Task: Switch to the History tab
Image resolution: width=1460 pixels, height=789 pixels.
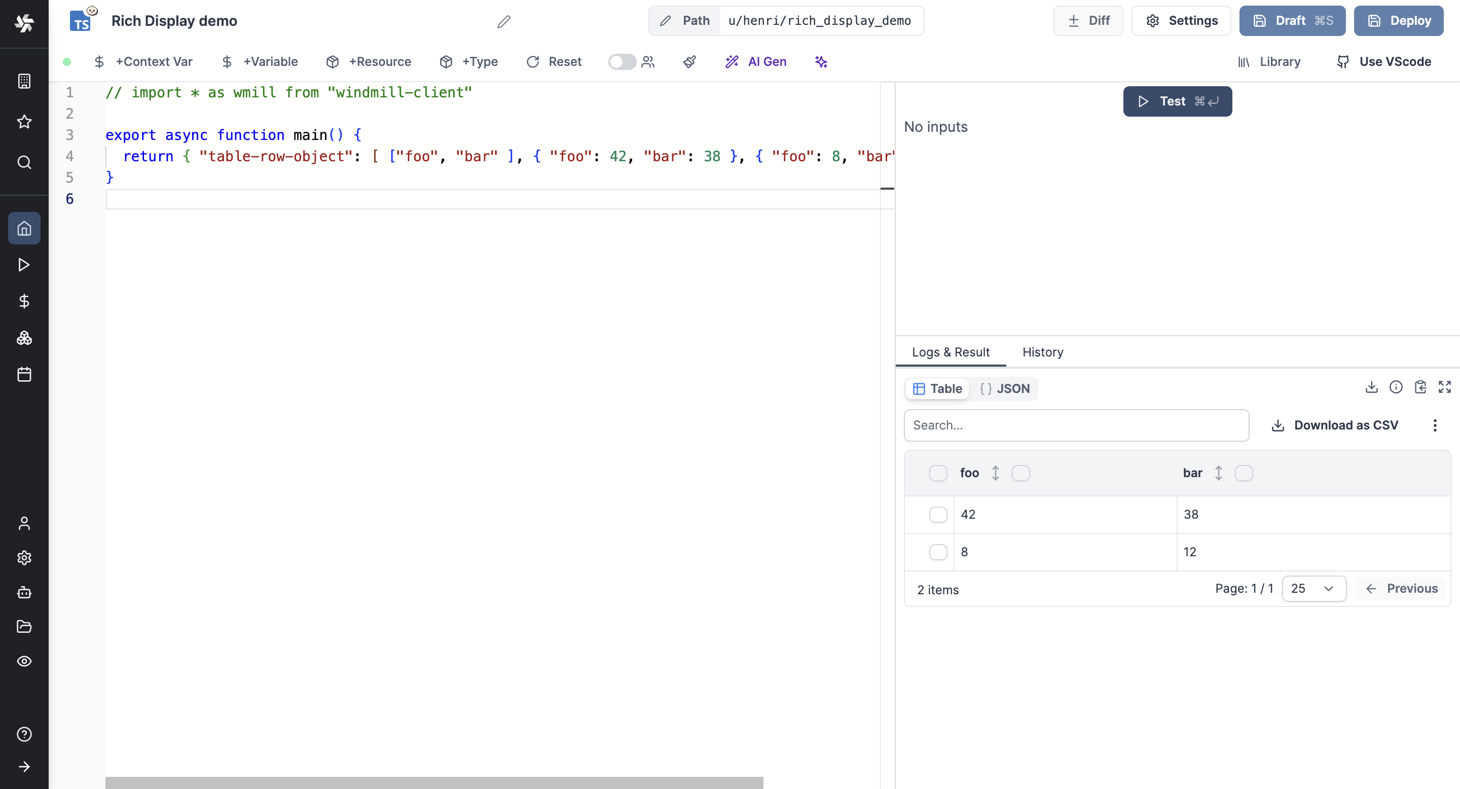Action: tap(1042, 352)
